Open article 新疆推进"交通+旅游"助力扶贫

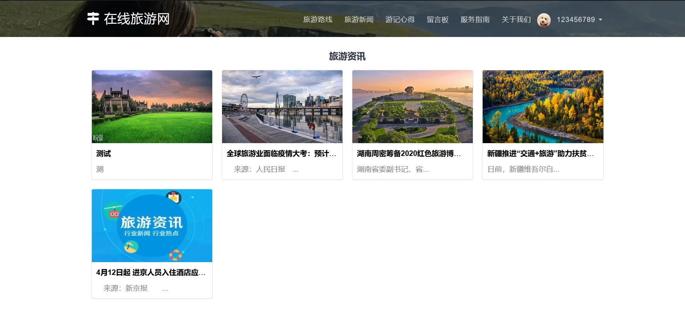tap(541, 153)
